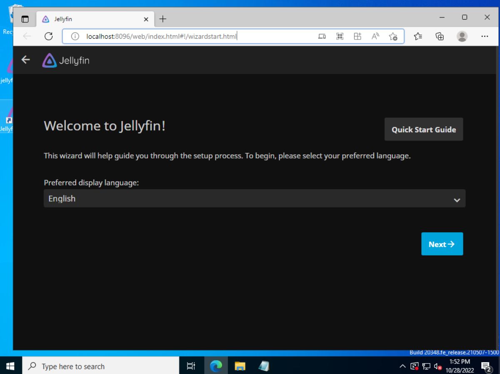Open the Read aloud icon in address bar
The width and height of the screenshot is (500, 374).
[x=375, y=37]
